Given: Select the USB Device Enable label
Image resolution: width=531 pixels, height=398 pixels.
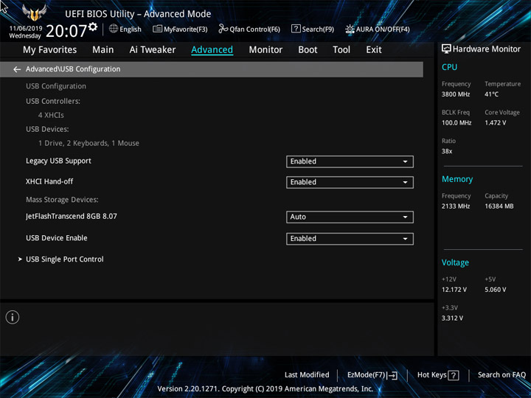Looking at the screenshot, I should coord(57,238).
